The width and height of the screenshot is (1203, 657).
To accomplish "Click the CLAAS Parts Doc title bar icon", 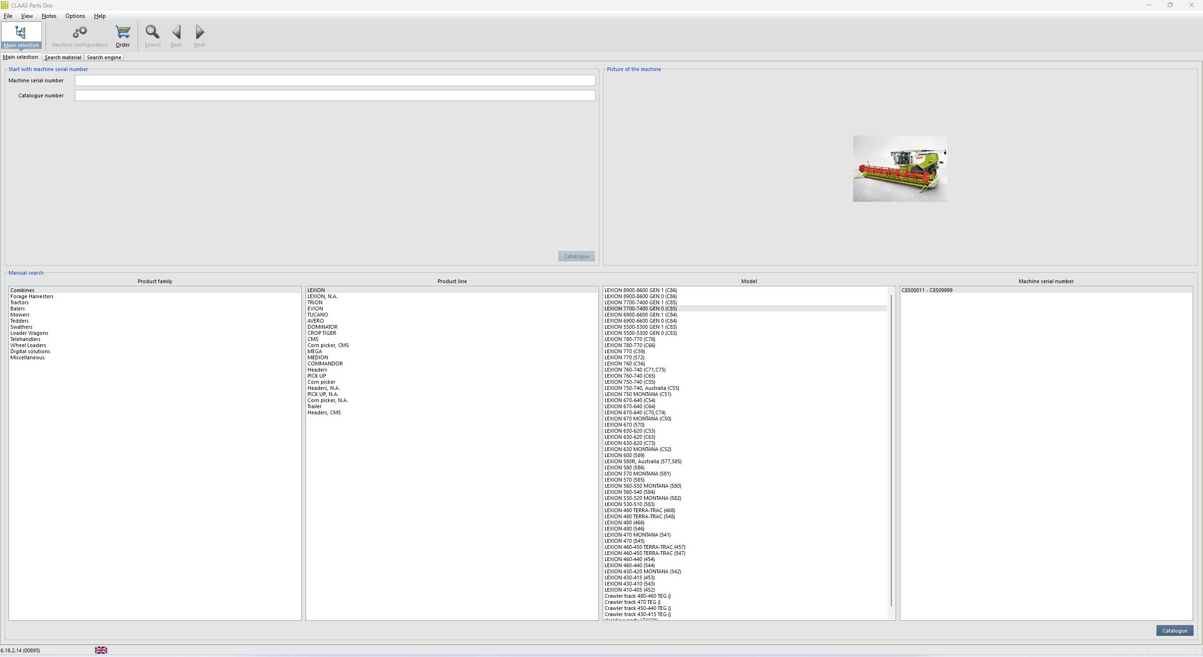I will (4, 5).
